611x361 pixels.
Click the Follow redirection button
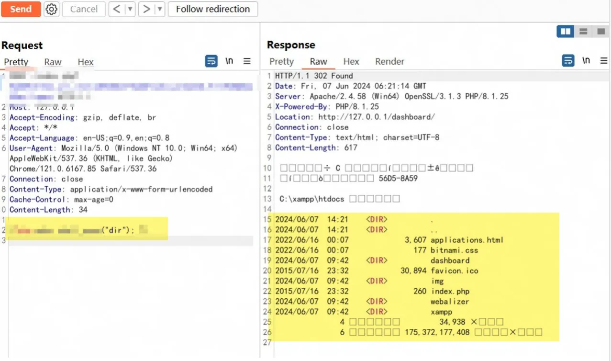tap(213, 9)
